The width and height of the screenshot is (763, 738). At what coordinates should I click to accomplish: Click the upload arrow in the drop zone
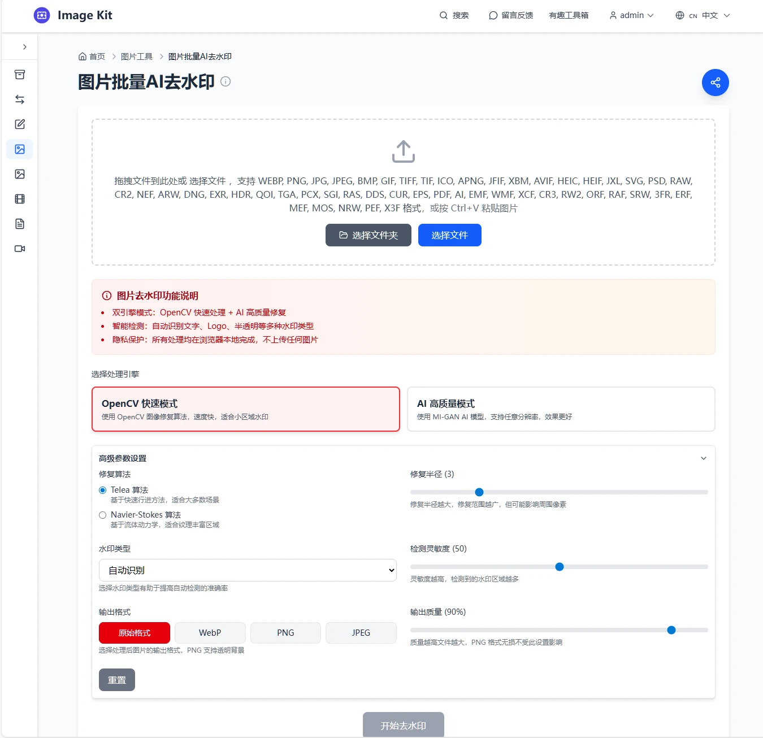pyautogui.click(x=403, y=151)
